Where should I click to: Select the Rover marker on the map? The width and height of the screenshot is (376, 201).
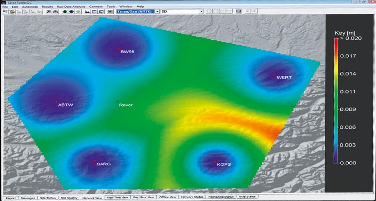click(x=117, y=101)
